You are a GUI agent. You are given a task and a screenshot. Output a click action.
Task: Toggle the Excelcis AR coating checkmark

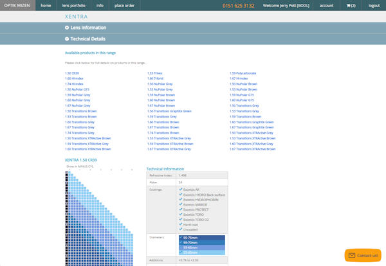[181, 190]
